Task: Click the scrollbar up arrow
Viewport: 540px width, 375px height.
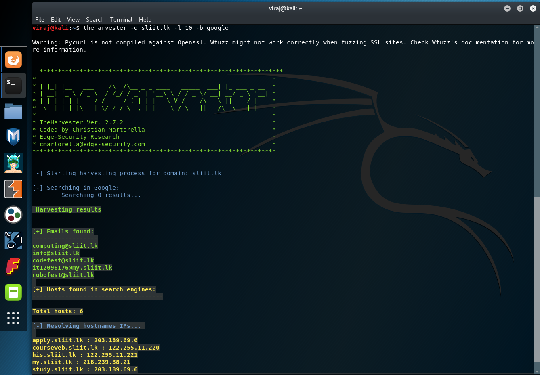Action: (x=537, y=27)
